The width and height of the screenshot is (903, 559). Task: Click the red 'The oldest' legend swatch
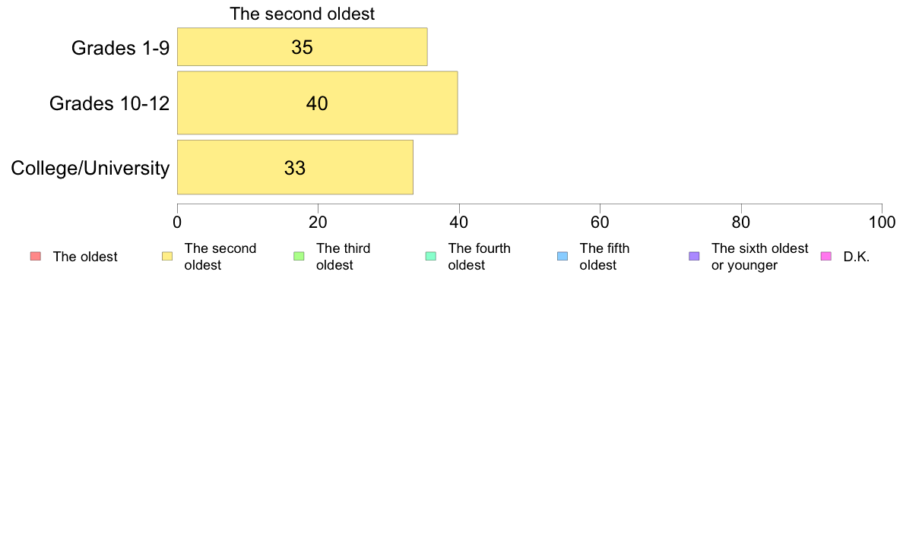point(36,256)
